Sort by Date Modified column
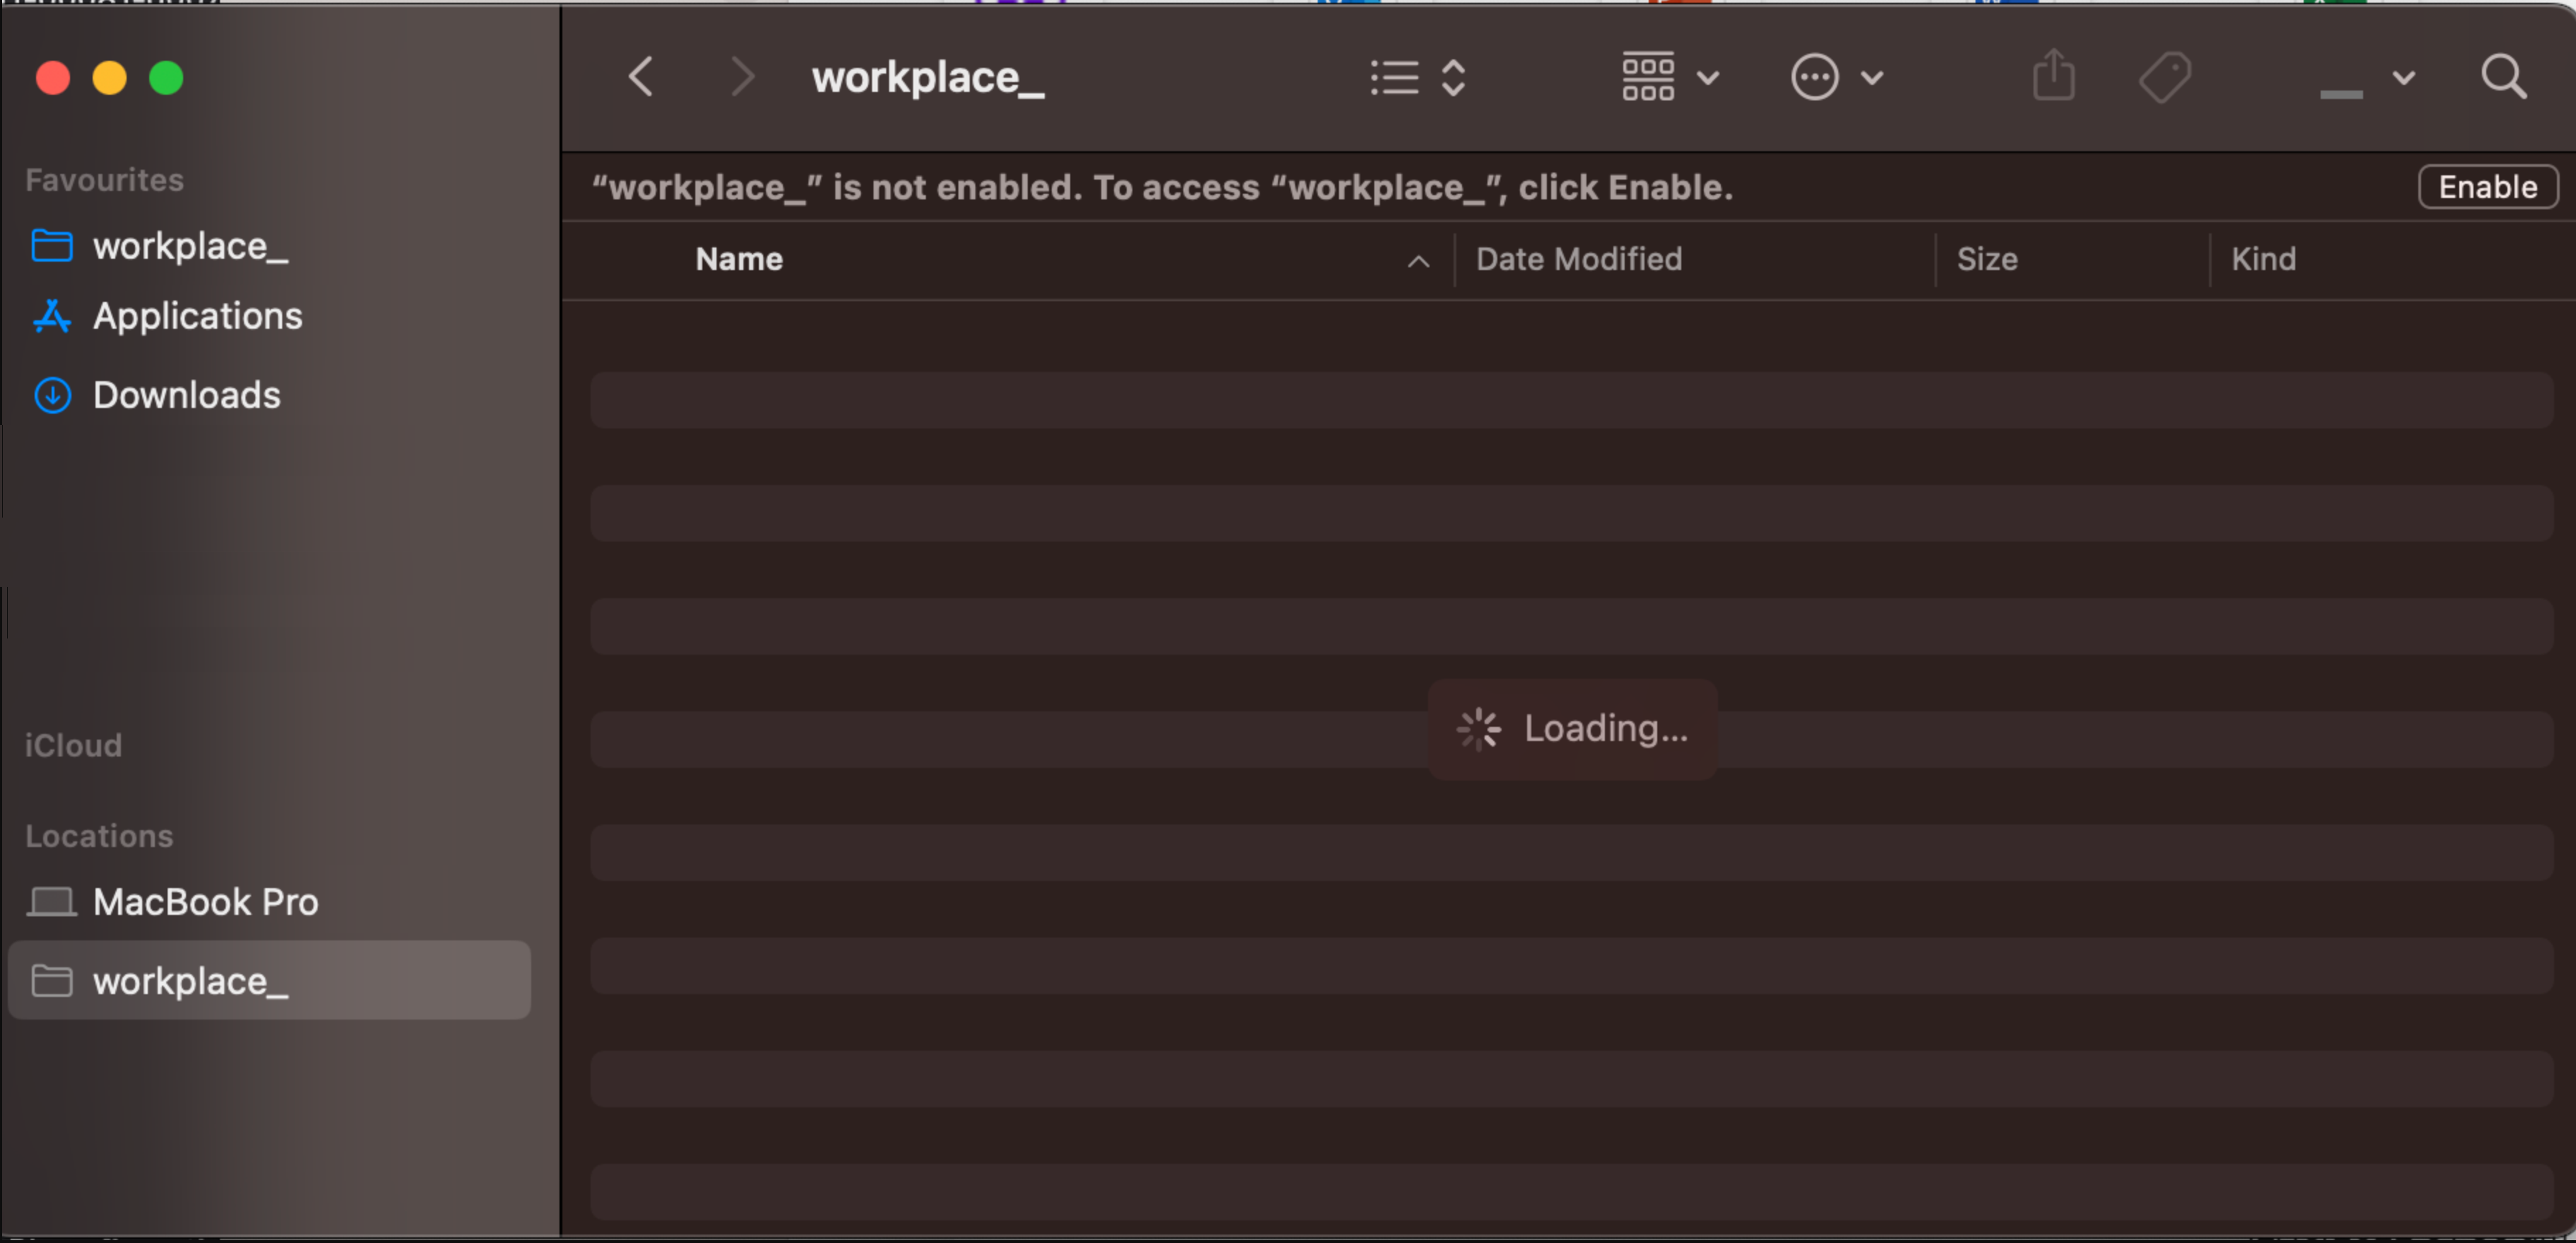The width and height of the screenshot is (2576, 1243). [x=1579, y=259]
